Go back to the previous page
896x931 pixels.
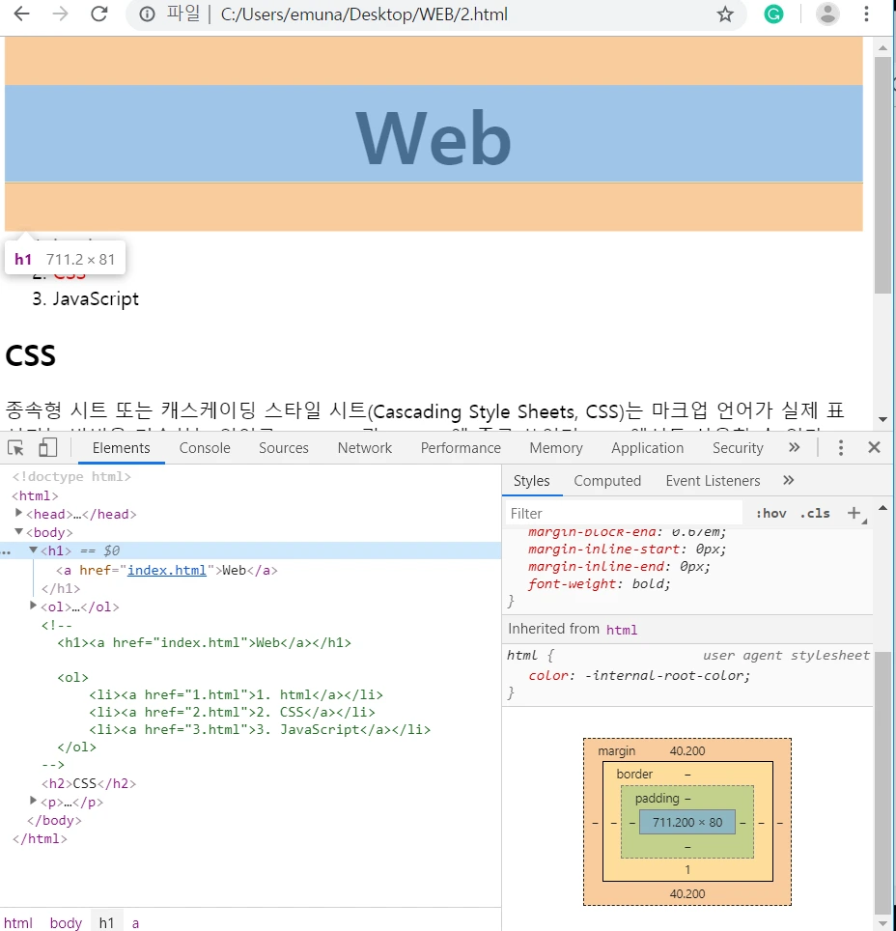tap(21, 14)
